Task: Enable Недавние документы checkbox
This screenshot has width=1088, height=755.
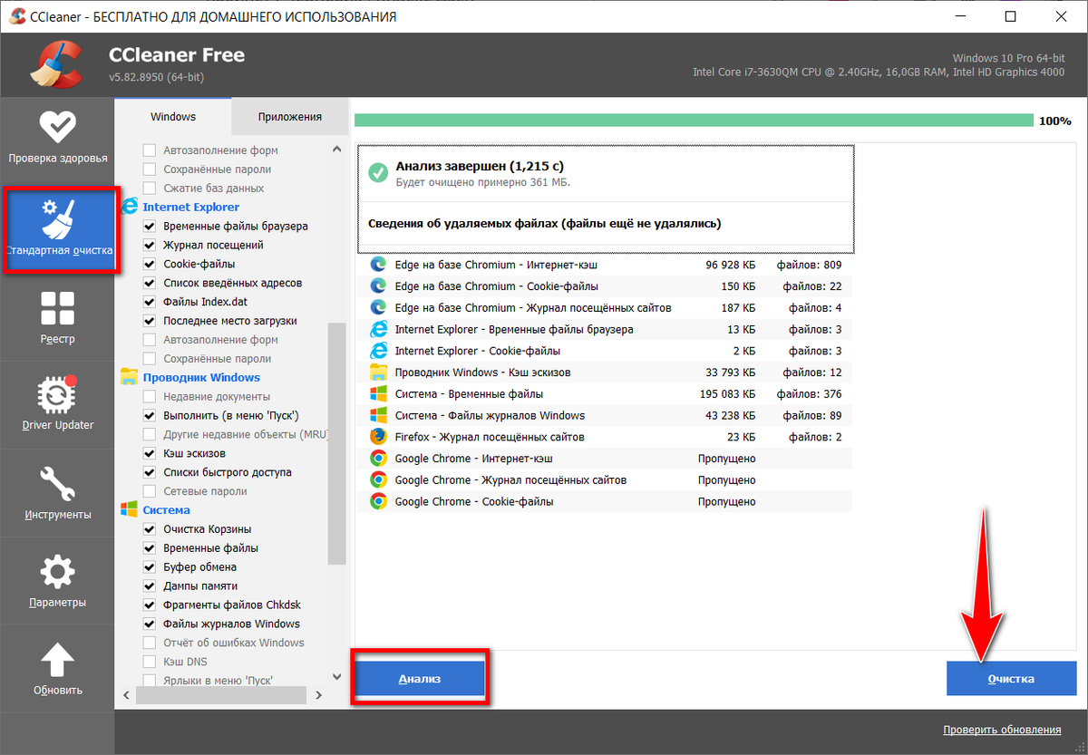Action: pyautogui.click(x=150, y=396)
